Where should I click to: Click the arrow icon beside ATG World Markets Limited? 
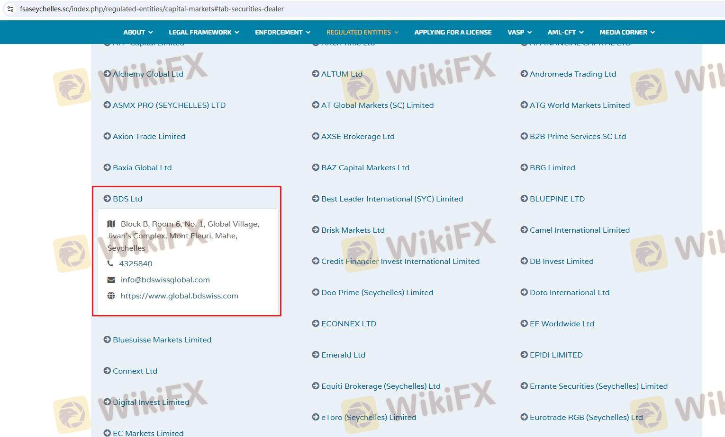(x=524, y=105)
